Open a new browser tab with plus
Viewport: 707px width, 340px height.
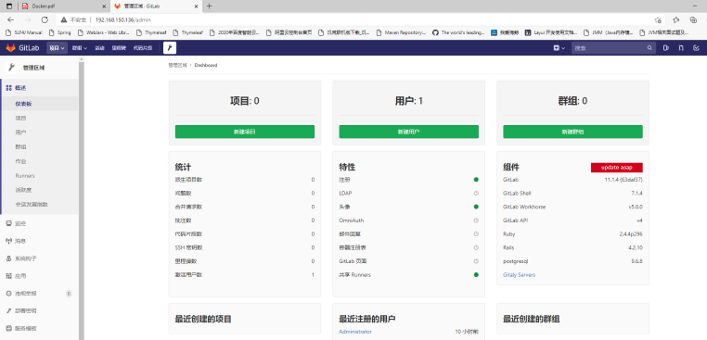click(x=209, y=6)
